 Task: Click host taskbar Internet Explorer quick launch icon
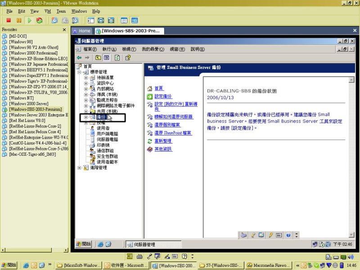pos(26,265)
